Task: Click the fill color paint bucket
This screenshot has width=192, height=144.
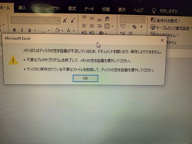Action: click(x=57, y=30)
